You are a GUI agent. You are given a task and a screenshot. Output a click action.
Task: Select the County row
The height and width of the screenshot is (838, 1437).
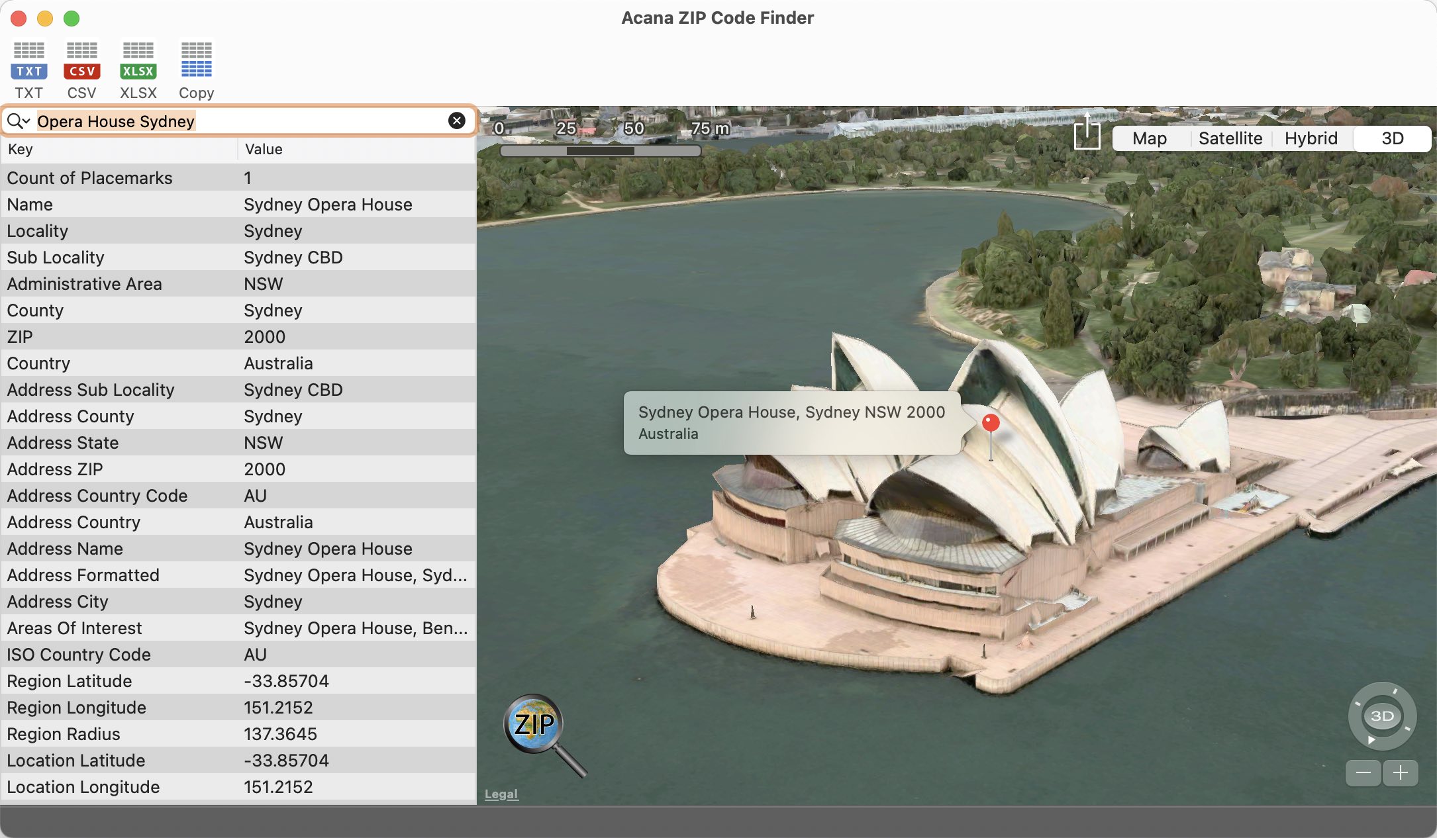point(238,310)
